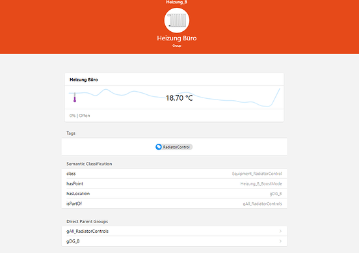Select the class classification row
359x253 pixels.
pyautogui.click(x=174, y=174)
